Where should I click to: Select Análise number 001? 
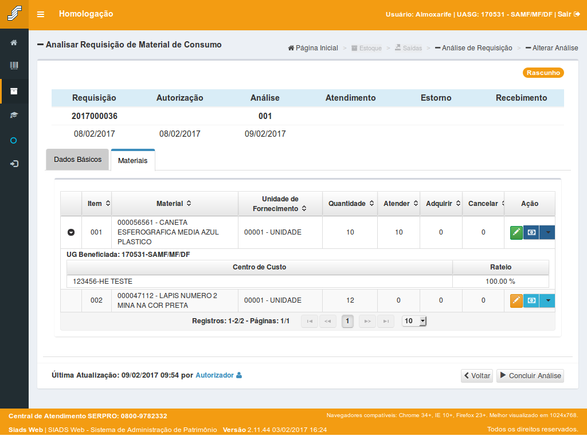265,116
